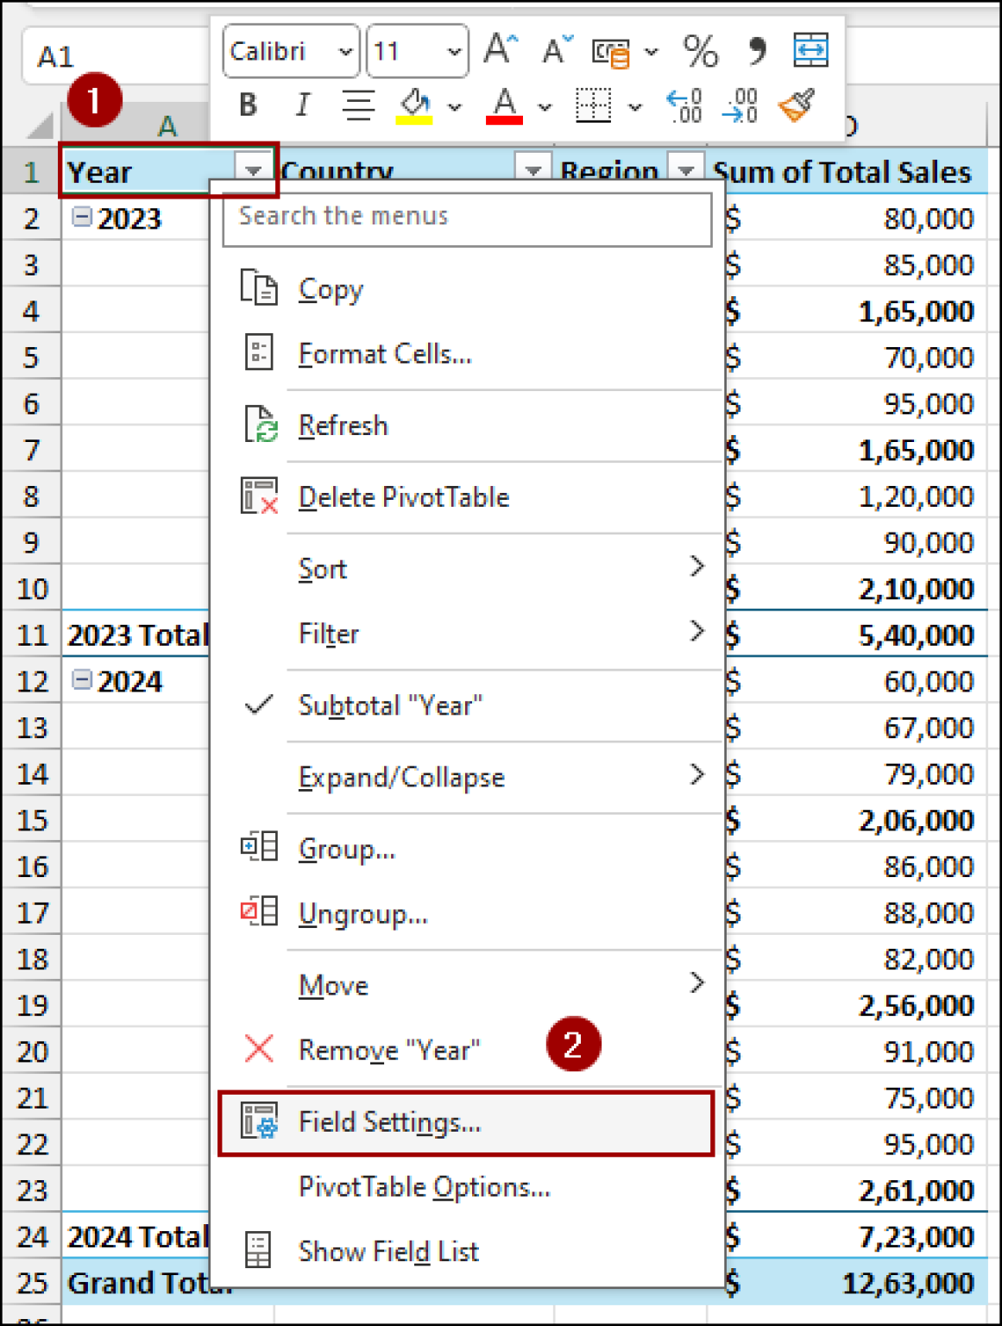Decrease decimal places
Viewport: 1002px width, 1326px height.
pos(740,105)
